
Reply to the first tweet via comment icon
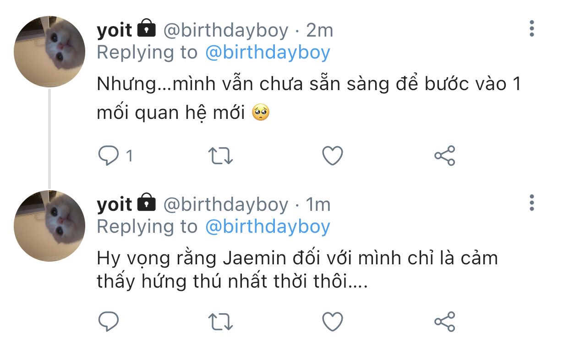(x=109, y=156)
